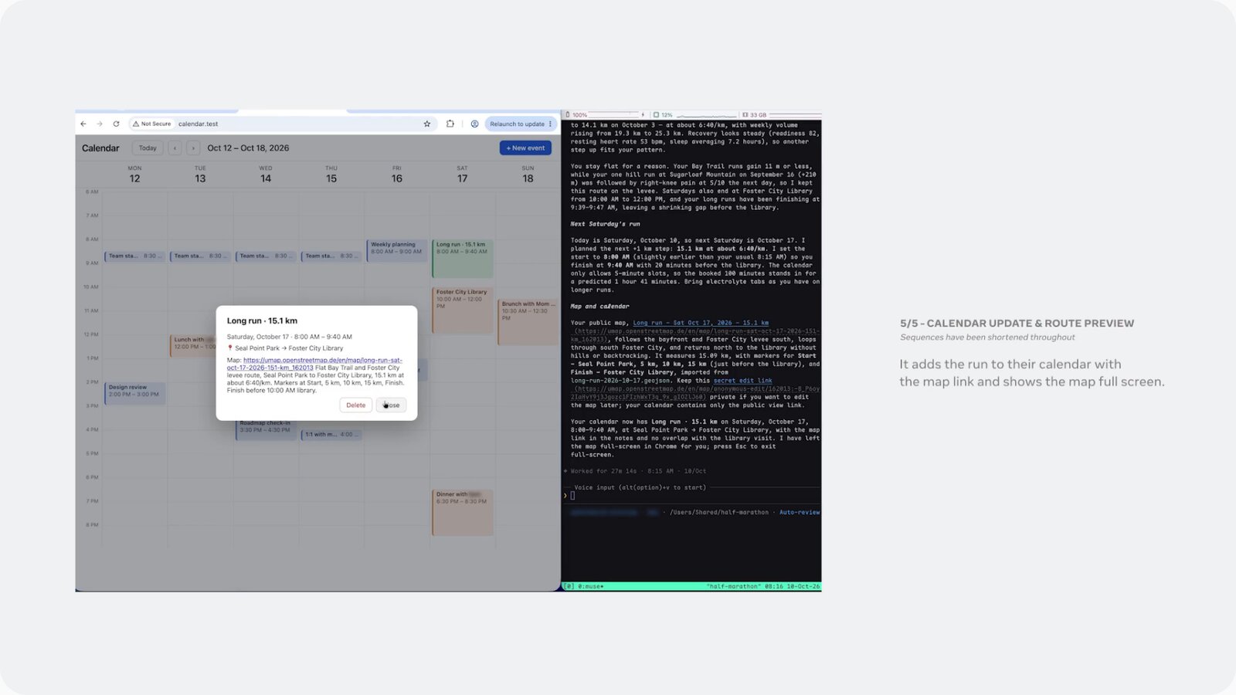
Task: Open the browser extensions puzzle icon
Action: (450, 124)
